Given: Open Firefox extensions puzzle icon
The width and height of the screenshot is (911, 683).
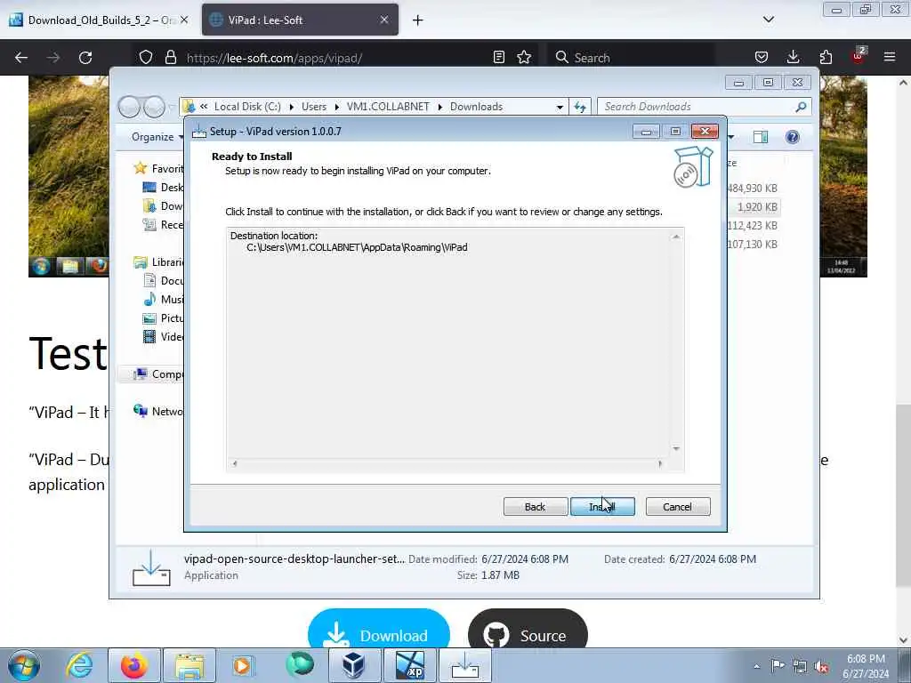Looking at the screenshot, I should 826,58.
